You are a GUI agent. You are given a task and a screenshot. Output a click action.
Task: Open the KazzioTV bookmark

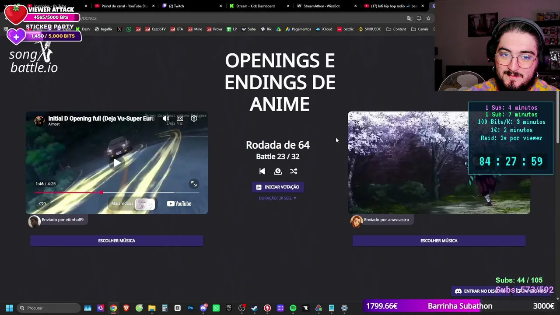coord(155,29)
